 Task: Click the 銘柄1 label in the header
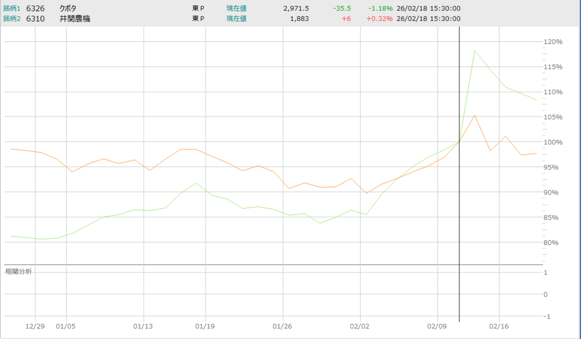tap(12, 8)
